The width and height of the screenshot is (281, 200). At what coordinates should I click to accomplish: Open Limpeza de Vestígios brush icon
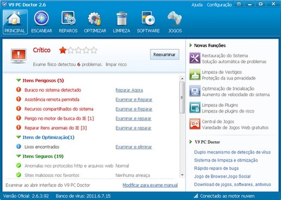point(195,74)
